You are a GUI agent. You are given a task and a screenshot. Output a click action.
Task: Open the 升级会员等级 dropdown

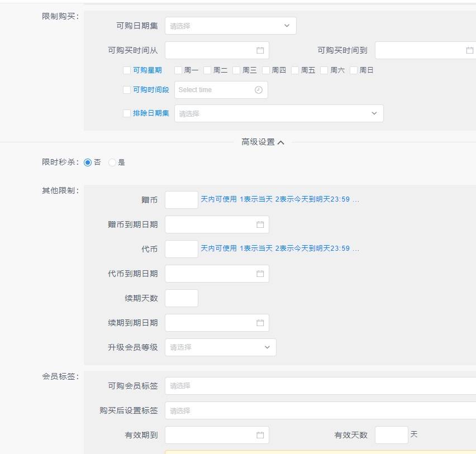tap(220, 347)
